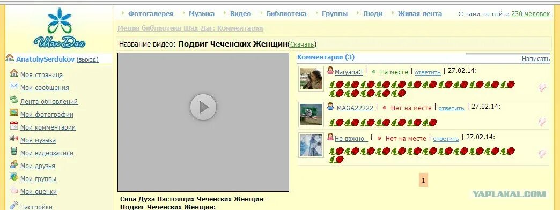Screen dimensions: 560x210
Task: Open the Библиотека menu
Action: [x=286, y=14]
